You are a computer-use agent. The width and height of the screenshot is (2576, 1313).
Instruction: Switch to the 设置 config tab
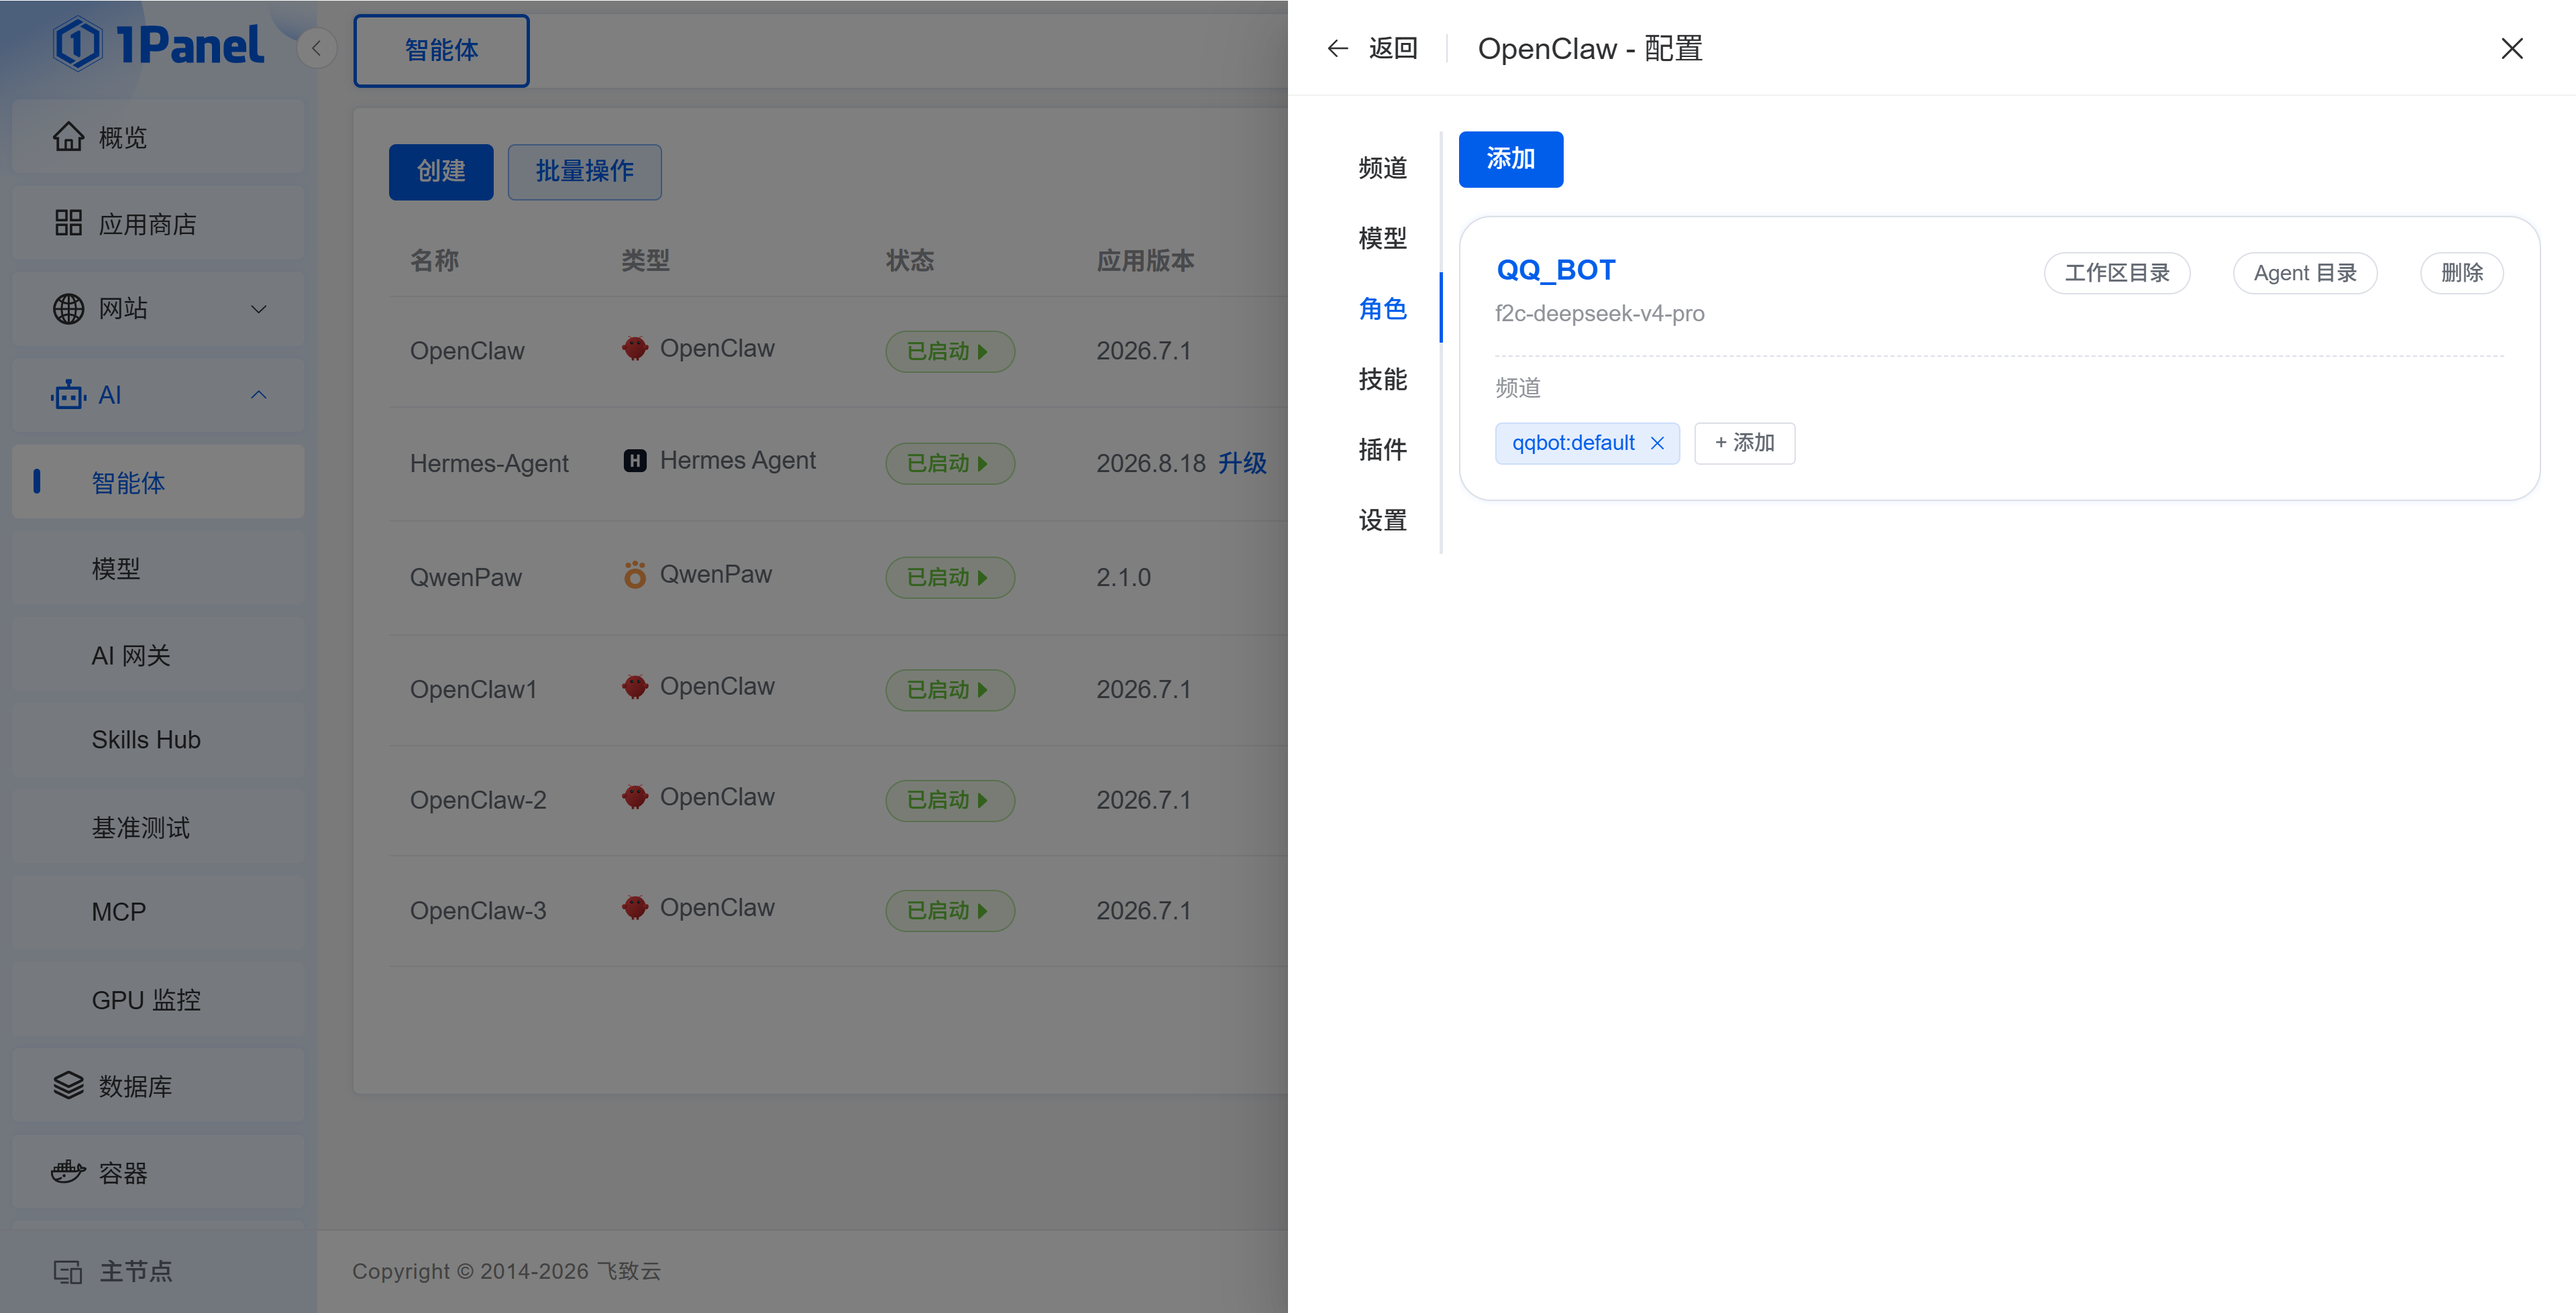click(x=1383, y=520)
